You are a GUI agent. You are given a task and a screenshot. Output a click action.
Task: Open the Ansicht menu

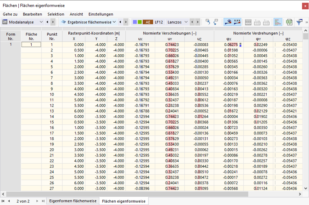coord(76,14)
